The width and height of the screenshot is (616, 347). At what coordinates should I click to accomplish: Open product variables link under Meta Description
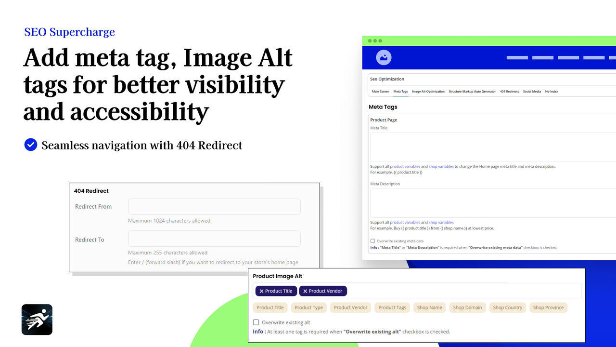[405, 223]
